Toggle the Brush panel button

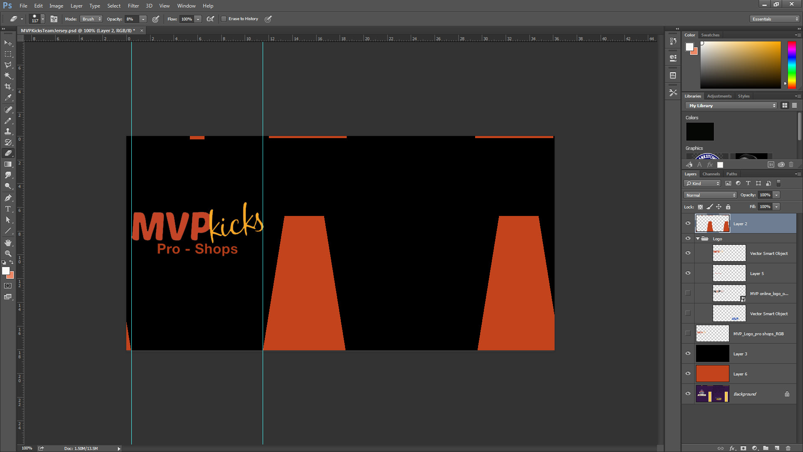(54, 19)
